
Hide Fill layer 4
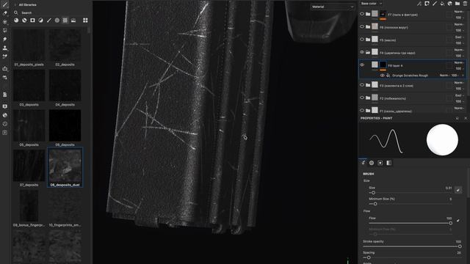(x=362, y=65)
